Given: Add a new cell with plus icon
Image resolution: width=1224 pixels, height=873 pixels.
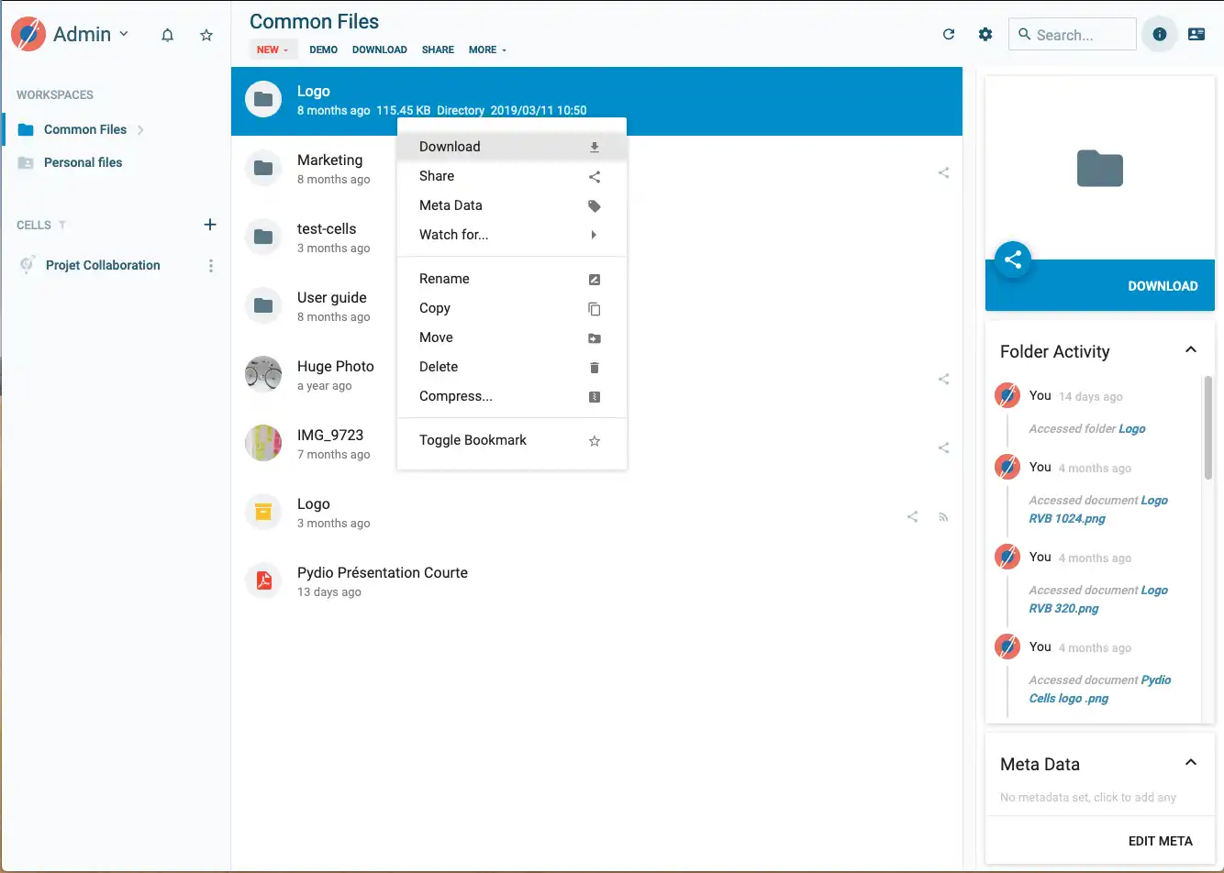Looking at the screenshot, I should pos(210,225).
